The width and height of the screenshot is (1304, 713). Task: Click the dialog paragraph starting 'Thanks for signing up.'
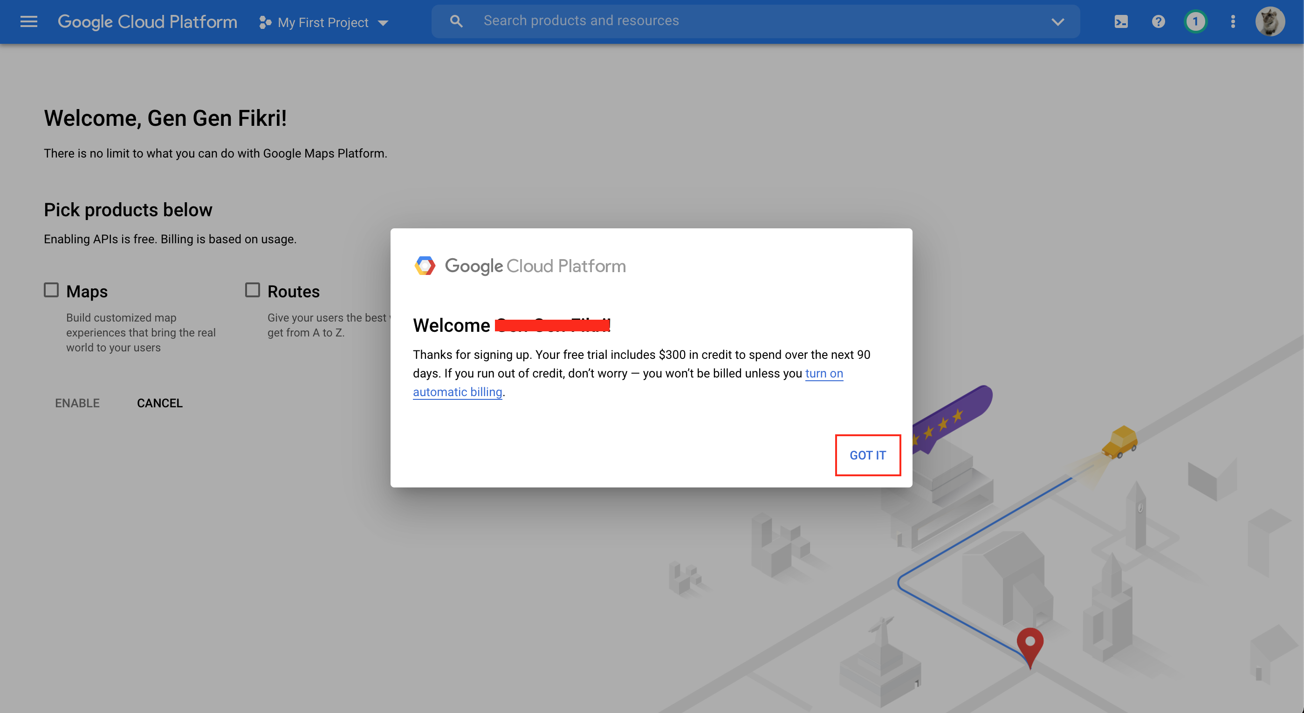coord(641,373)
